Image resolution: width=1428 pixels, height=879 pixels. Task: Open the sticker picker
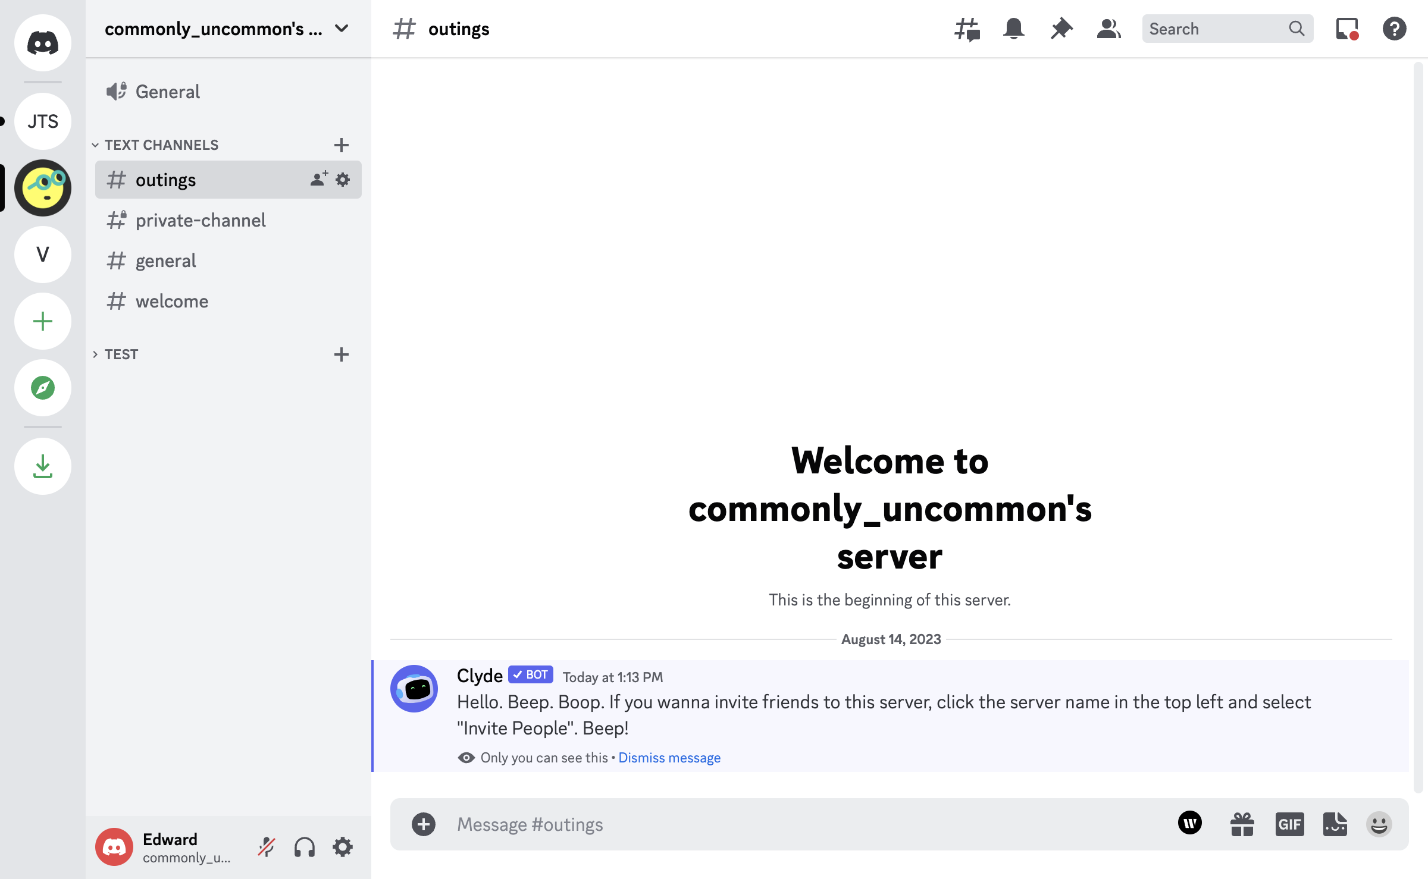pos(1335,824)
